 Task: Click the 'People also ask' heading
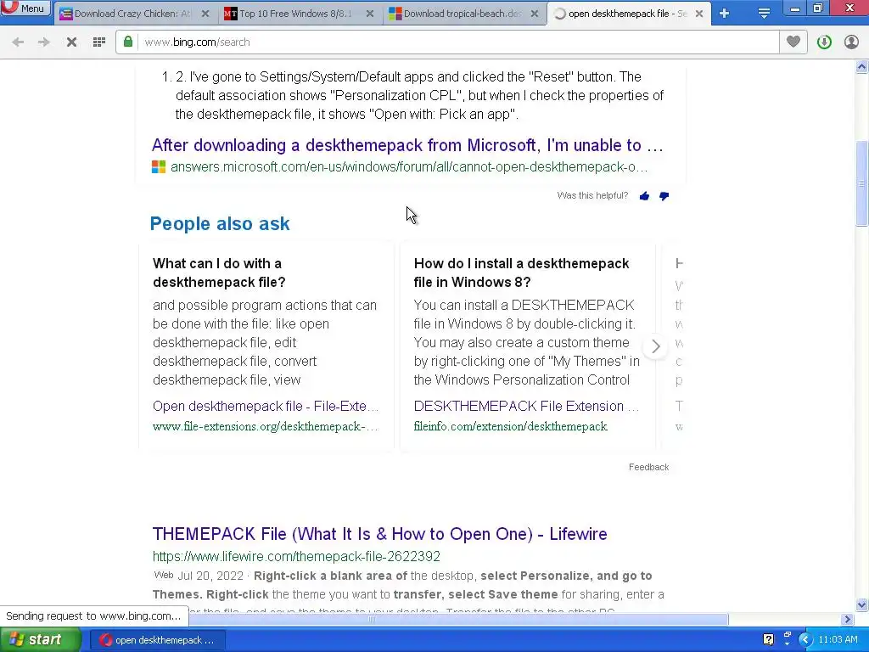tap(220, 223)
